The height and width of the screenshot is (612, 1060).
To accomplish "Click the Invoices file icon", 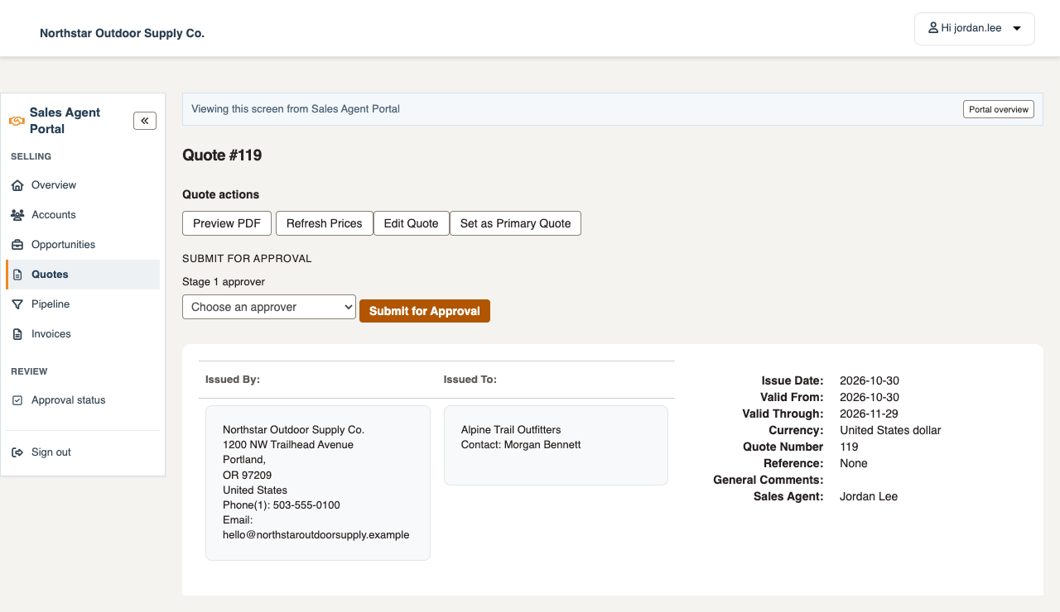I will (x=17, y=334).
